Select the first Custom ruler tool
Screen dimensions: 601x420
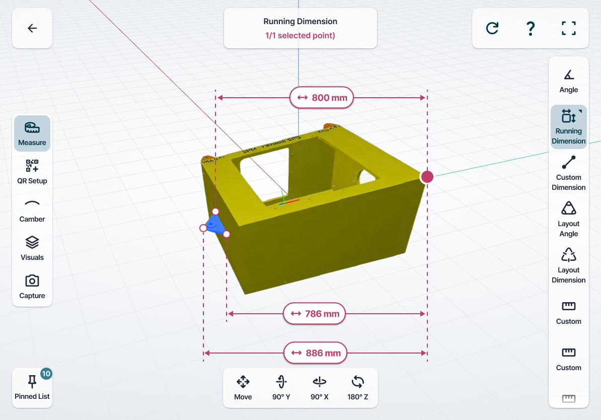pyautogui.click(x=569, y=313)
